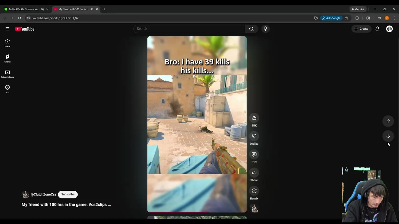The image size is (399, 224).
Task: Click the Gemini button
Action: [x=358, y=9]
